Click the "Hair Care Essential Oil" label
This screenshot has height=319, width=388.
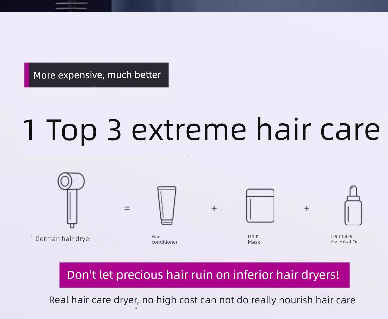click(345, 239)
